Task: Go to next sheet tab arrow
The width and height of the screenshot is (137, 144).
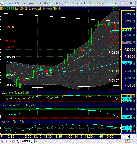Action: click(10, 141)
